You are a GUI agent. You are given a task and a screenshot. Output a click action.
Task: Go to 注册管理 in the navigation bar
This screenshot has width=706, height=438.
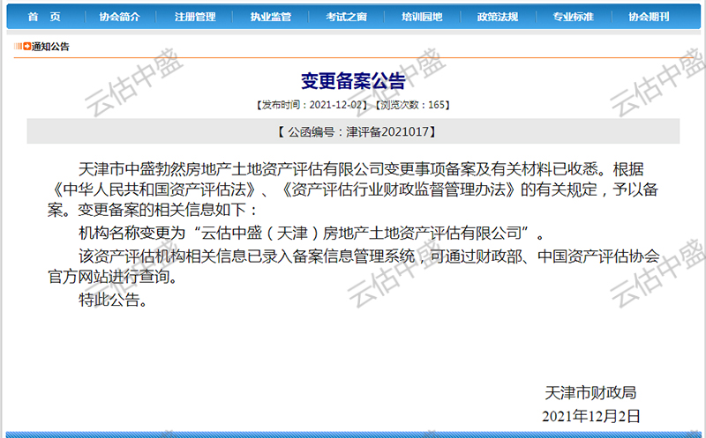pos(195,17)
